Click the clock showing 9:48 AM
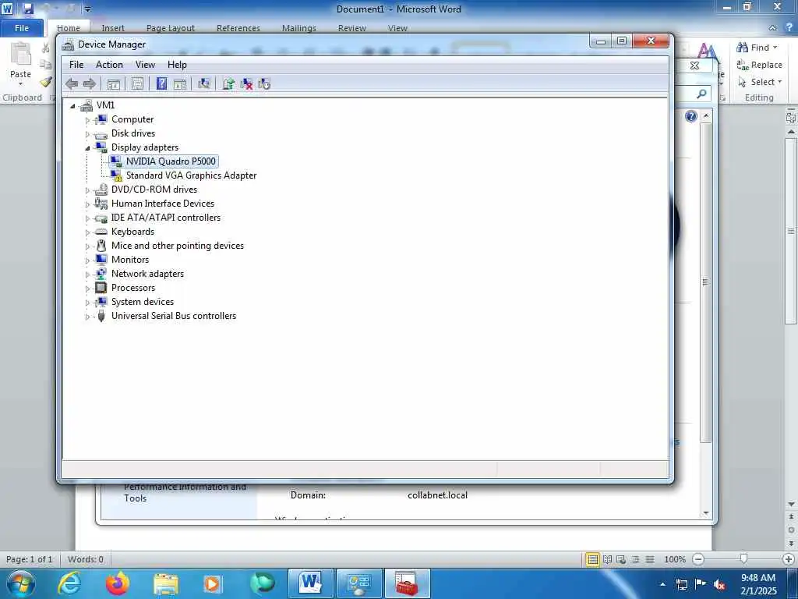The height and width of the screenshot is (599, 798). point(758,578)
